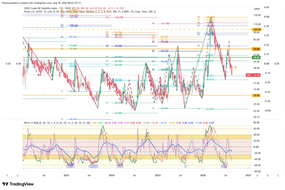285x190 pixels.
Task: Click the circular A marker on the time axis
Action: [257, 176]
